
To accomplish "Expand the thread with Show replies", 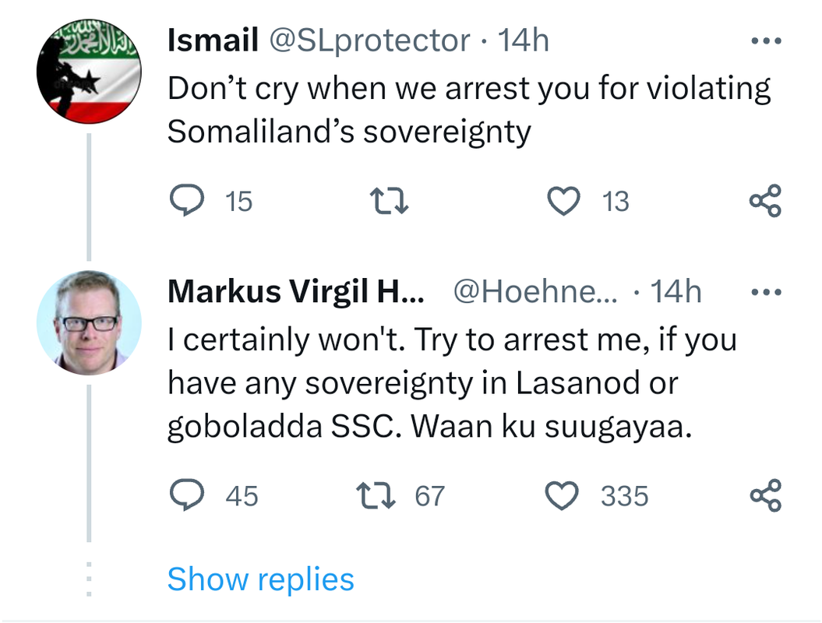I will click(x=260, y=579).
